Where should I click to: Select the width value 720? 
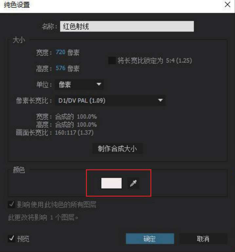tap(60, 52)
